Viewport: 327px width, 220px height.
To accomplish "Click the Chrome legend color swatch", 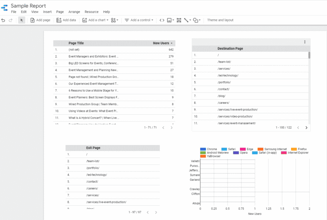I will coord(203,149).
